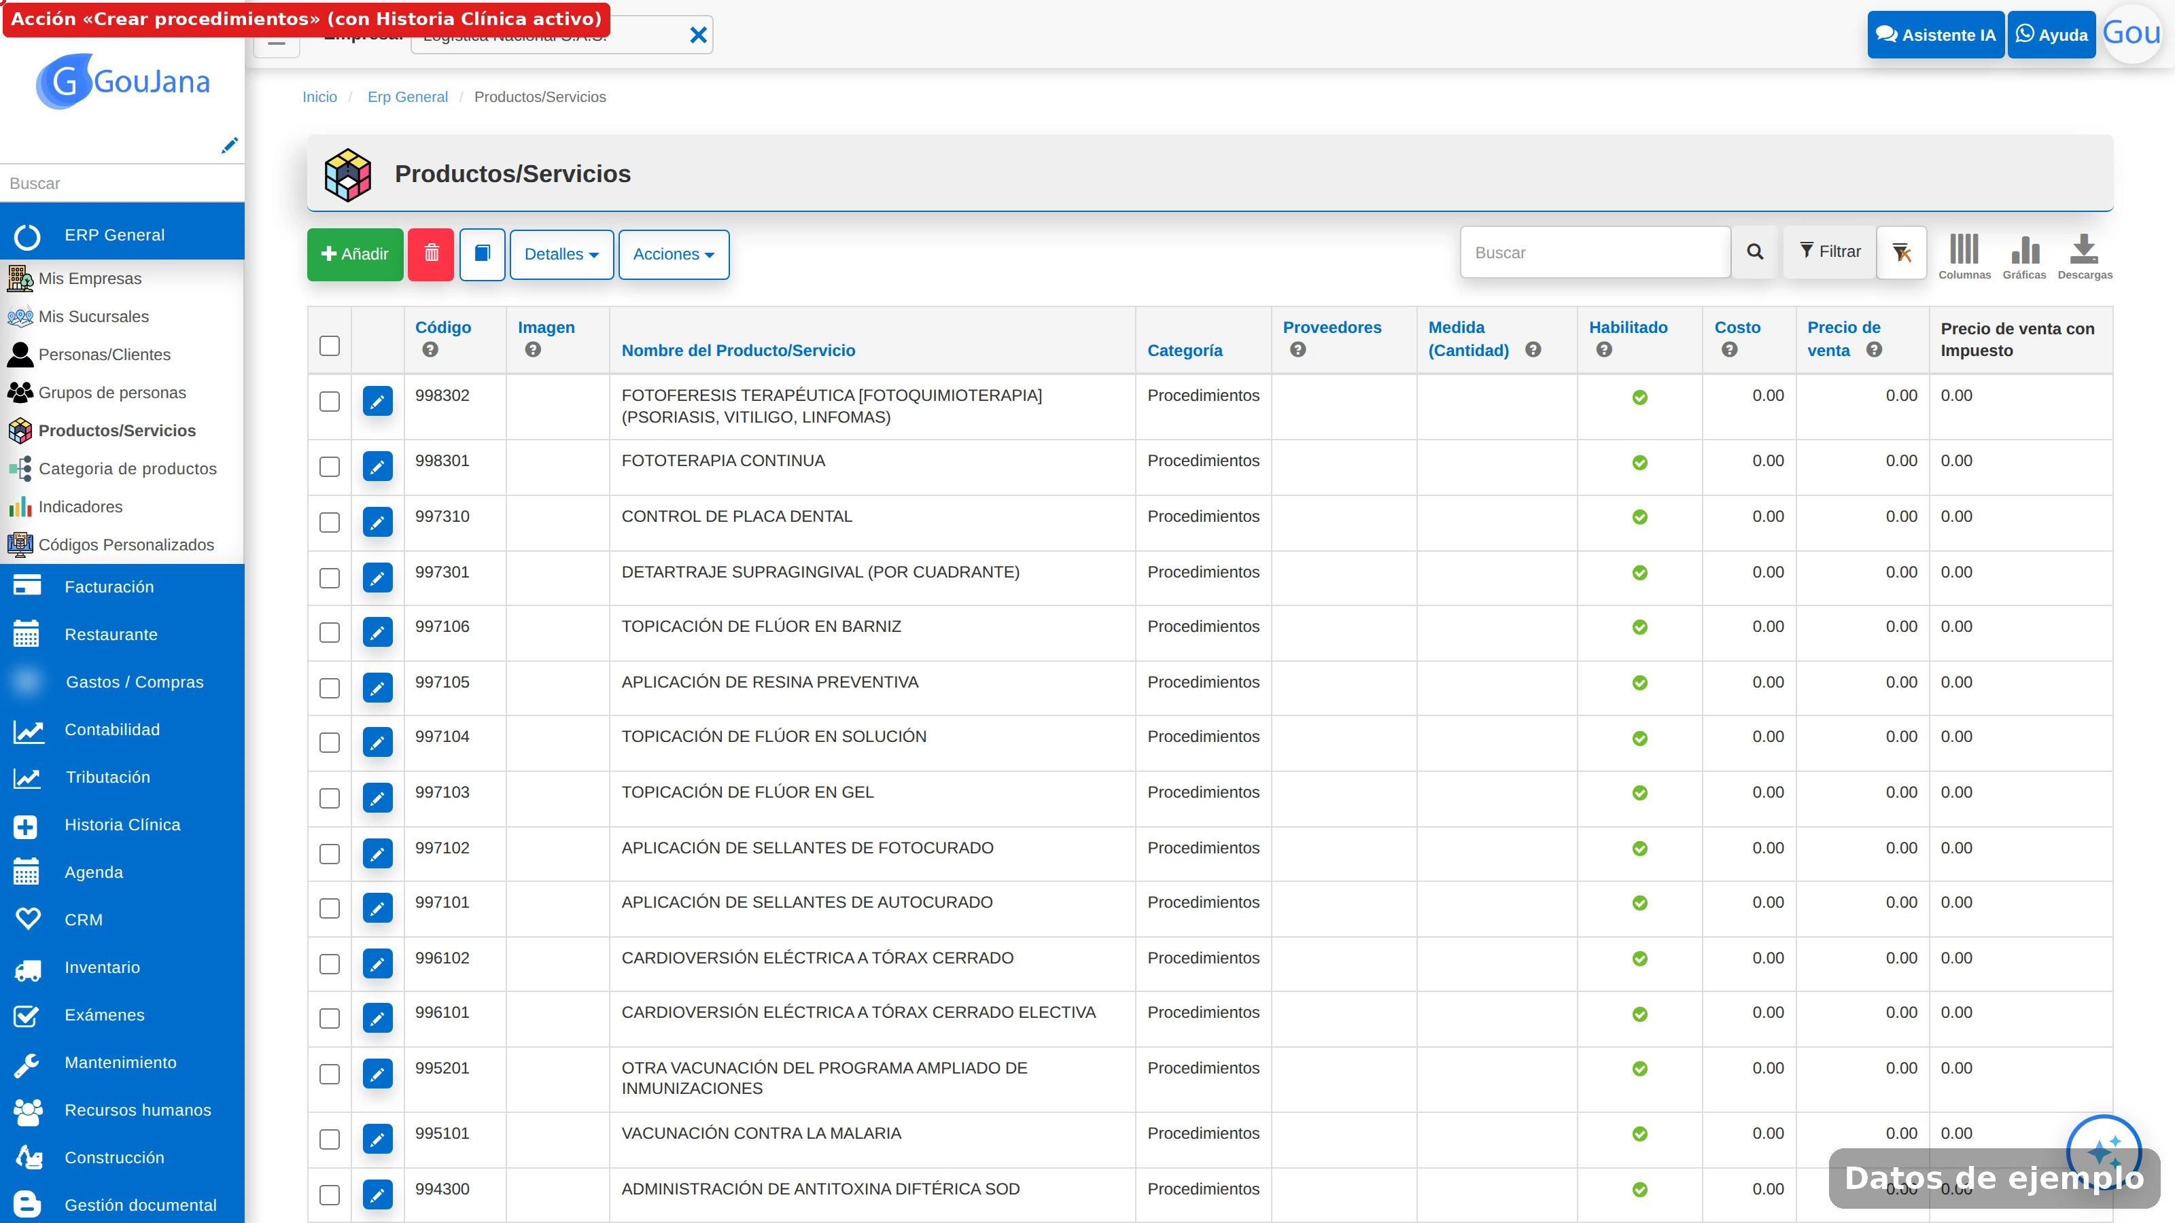Click the help icon under Imagen header
This screenshot has width=2175, height=1223.
pyautogui.click(x=533, y=349)
